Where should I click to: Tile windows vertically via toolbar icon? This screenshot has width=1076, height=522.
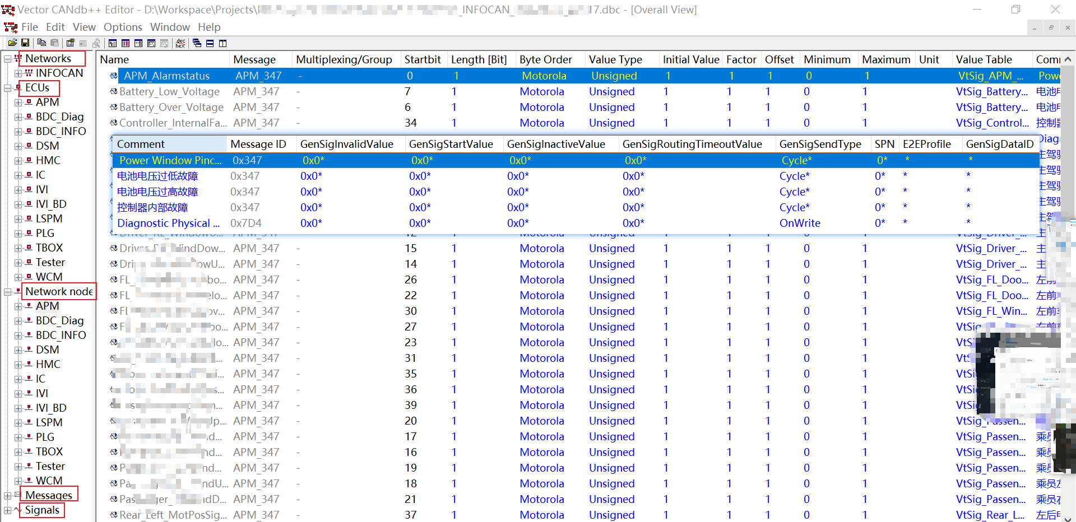pos(222,43)
